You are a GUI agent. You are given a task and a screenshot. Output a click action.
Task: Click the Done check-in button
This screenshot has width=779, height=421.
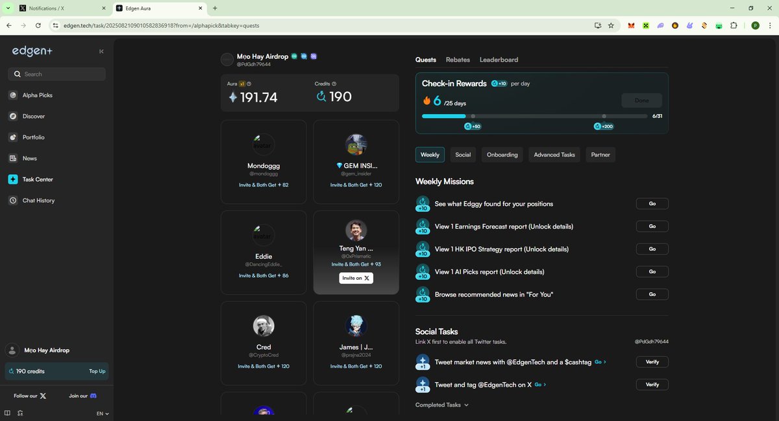click(x=641, y=100)
